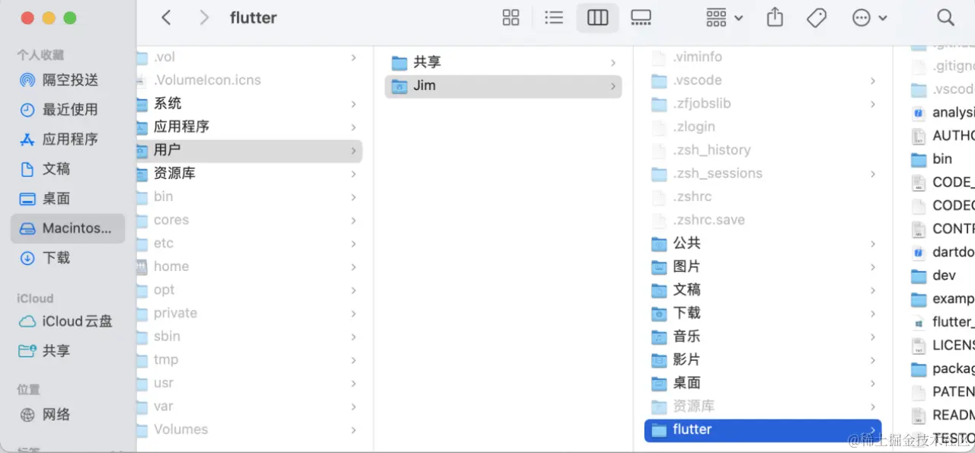The width and height of the screenshot is (975, 453).
Task: Select the 资源库 folder in first column
Action: 249,174
